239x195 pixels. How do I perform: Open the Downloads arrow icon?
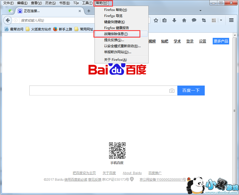[174, 20]
